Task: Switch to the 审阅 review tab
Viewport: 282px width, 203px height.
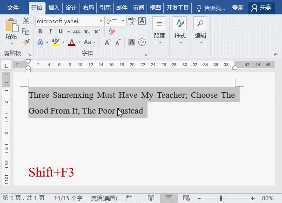Action: tap(139, 7)
